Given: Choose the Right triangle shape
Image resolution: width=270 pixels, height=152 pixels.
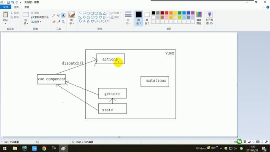Looking at the screenshot, I should (x=80, y=17).
